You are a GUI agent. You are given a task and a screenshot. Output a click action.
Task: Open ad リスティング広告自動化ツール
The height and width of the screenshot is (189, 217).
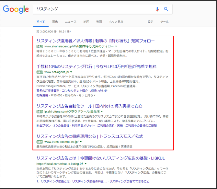tap(89, 106)
